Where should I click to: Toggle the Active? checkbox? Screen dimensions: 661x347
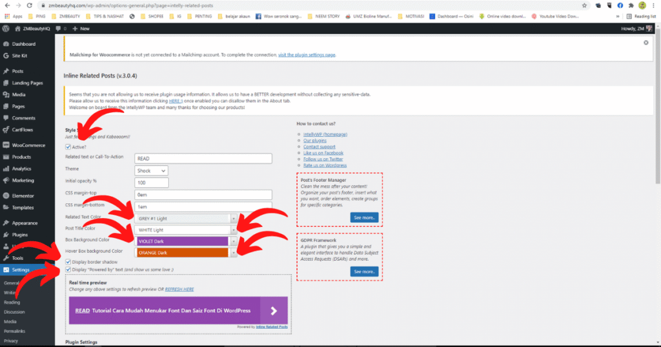point(68,147)
